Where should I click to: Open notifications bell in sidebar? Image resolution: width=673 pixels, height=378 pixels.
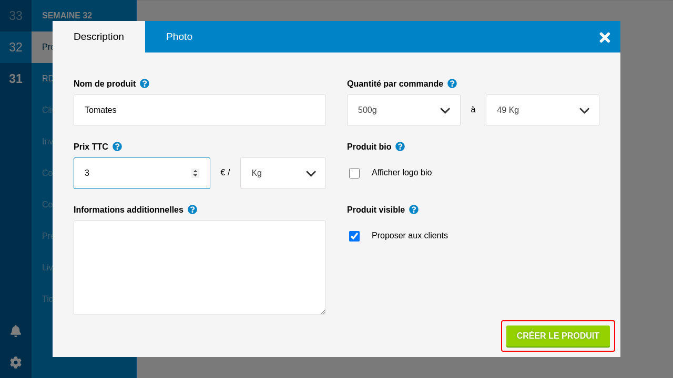point(16,331)
